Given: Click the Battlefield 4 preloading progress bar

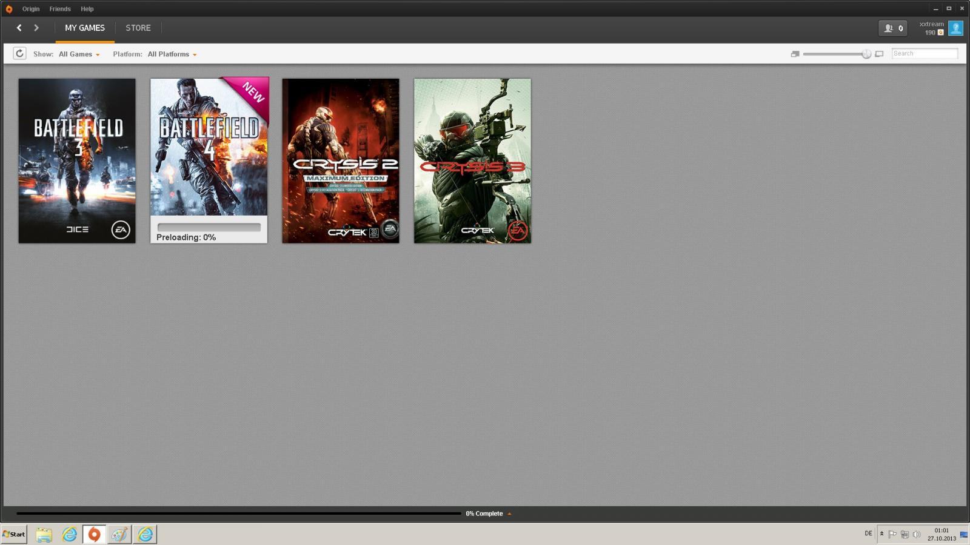Looking at the screenshot, I should point(209,227).
